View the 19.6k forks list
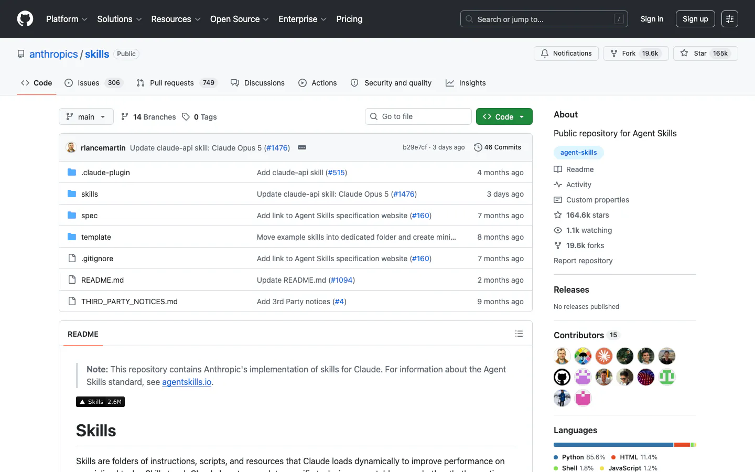 [579, 245]
